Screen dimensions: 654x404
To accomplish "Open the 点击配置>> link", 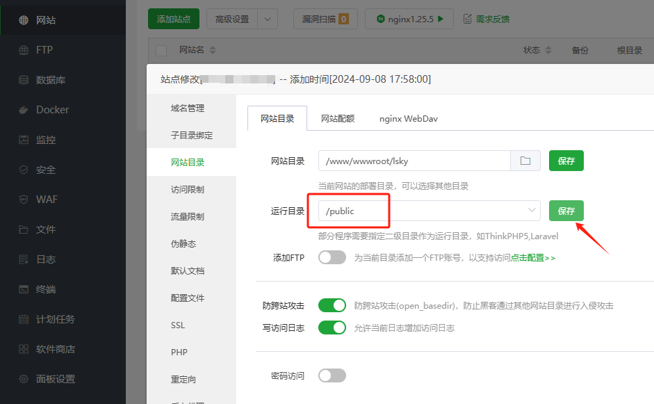I will (533, 258).
